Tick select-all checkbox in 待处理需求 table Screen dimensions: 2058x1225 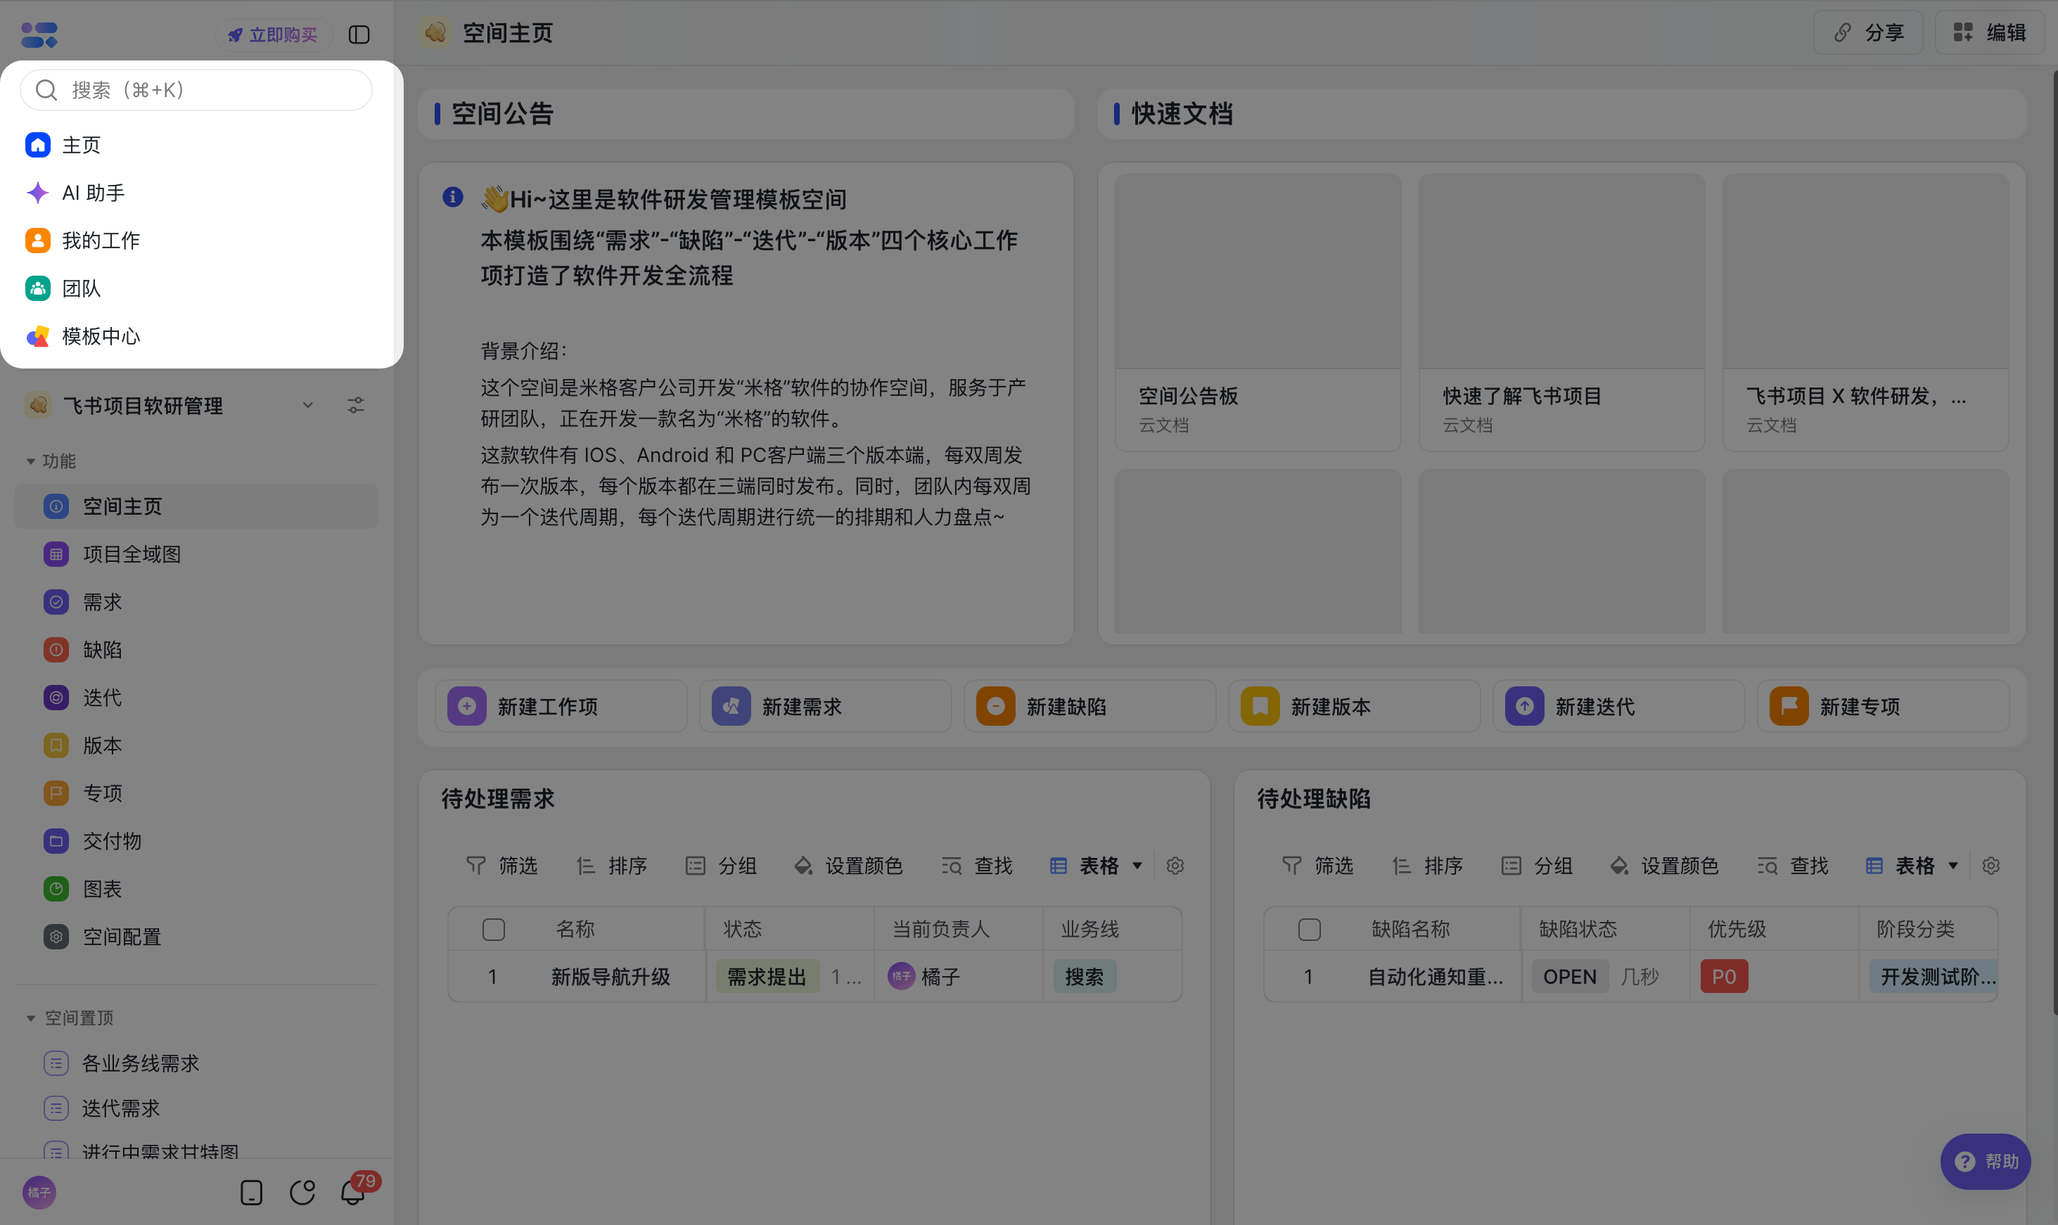(494, 930)
